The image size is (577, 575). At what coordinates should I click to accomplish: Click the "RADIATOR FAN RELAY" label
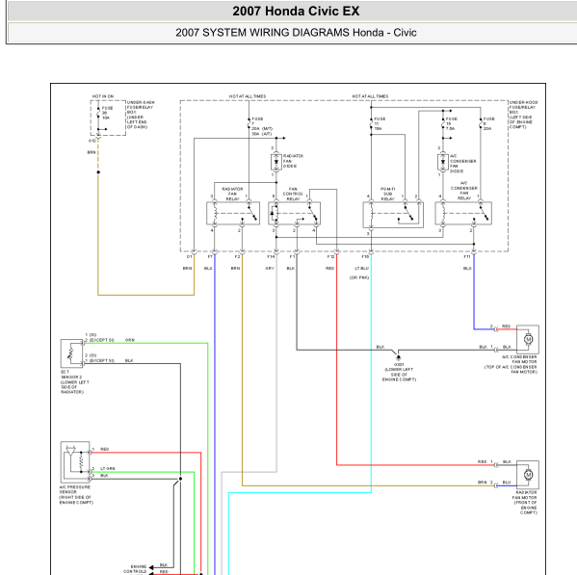(x=232, y=194)
